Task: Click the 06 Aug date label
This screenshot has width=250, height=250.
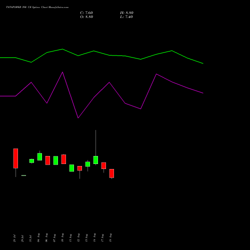Action: point(46,237)
